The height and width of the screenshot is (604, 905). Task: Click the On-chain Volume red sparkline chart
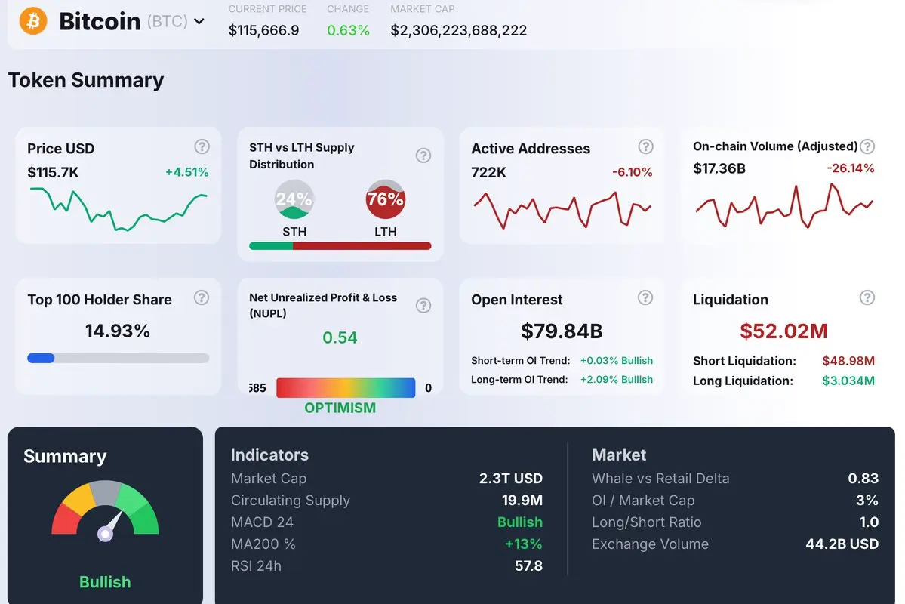click(x=783, y=205)
